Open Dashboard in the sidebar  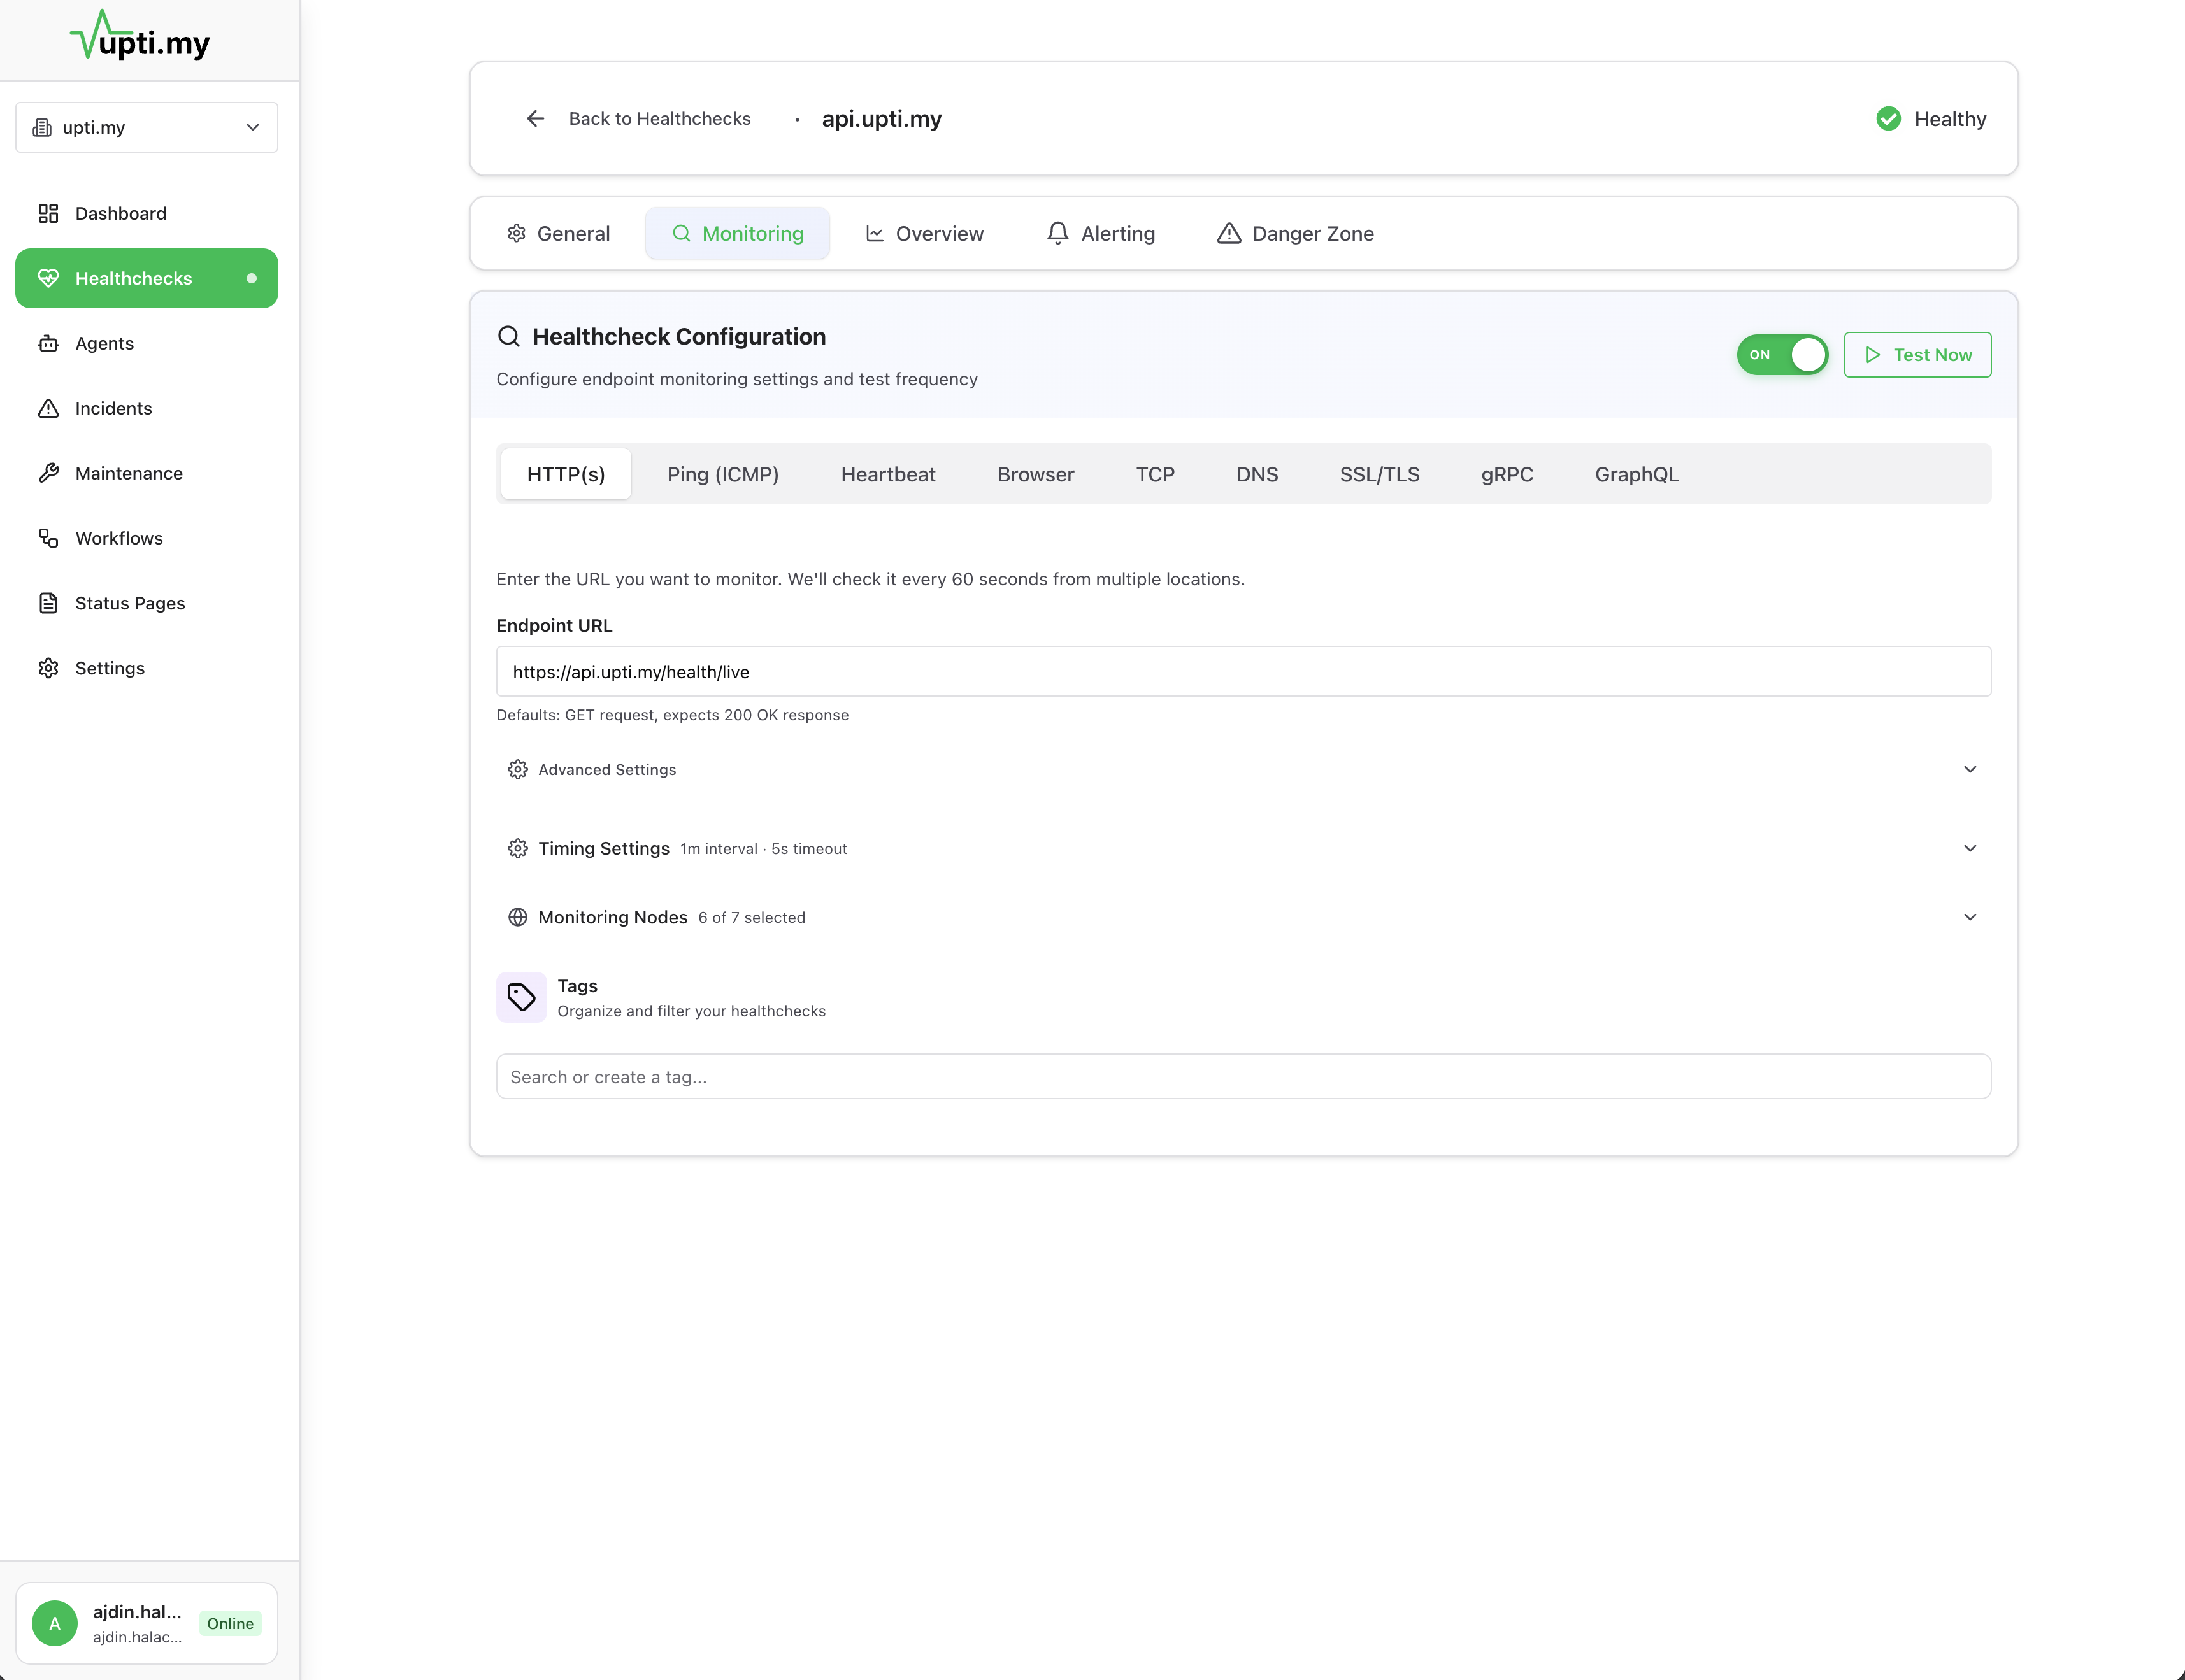[x=147, y=213]
